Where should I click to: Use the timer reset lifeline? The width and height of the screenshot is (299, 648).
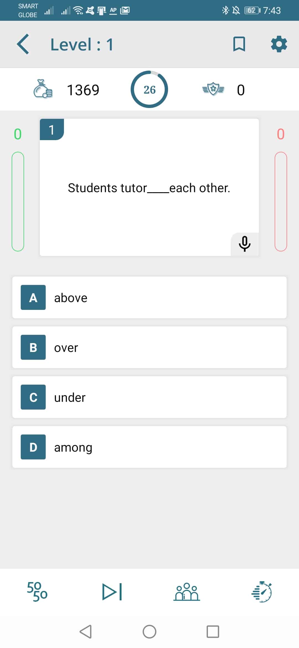point(262,592)
